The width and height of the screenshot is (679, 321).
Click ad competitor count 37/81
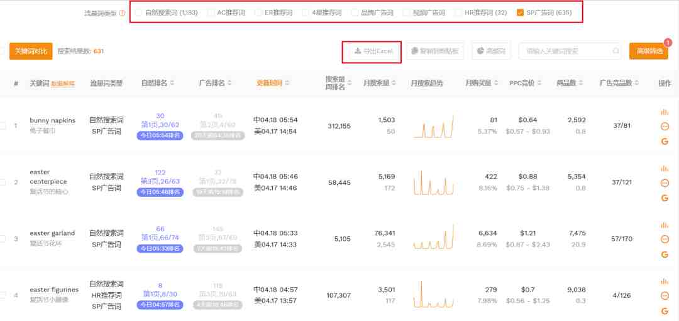[x=622, y=126]
